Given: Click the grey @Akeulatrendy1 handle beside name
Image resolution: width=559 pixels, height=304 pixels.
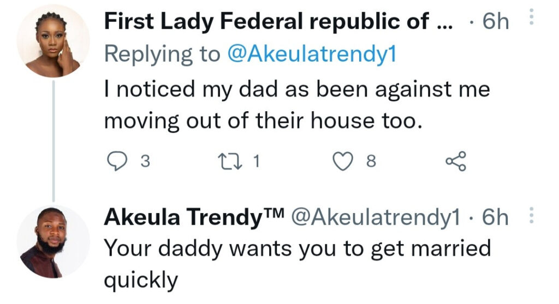Looking at the screenshot, I should pos(376,217).
